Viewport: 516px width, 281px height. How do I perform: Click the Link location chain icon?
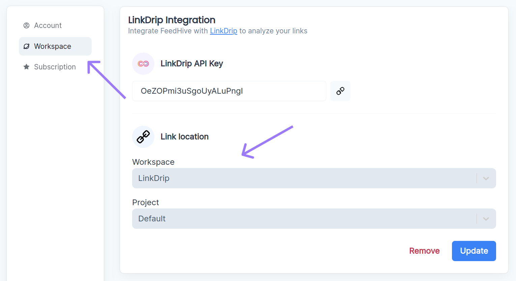[x=143, y=136]
